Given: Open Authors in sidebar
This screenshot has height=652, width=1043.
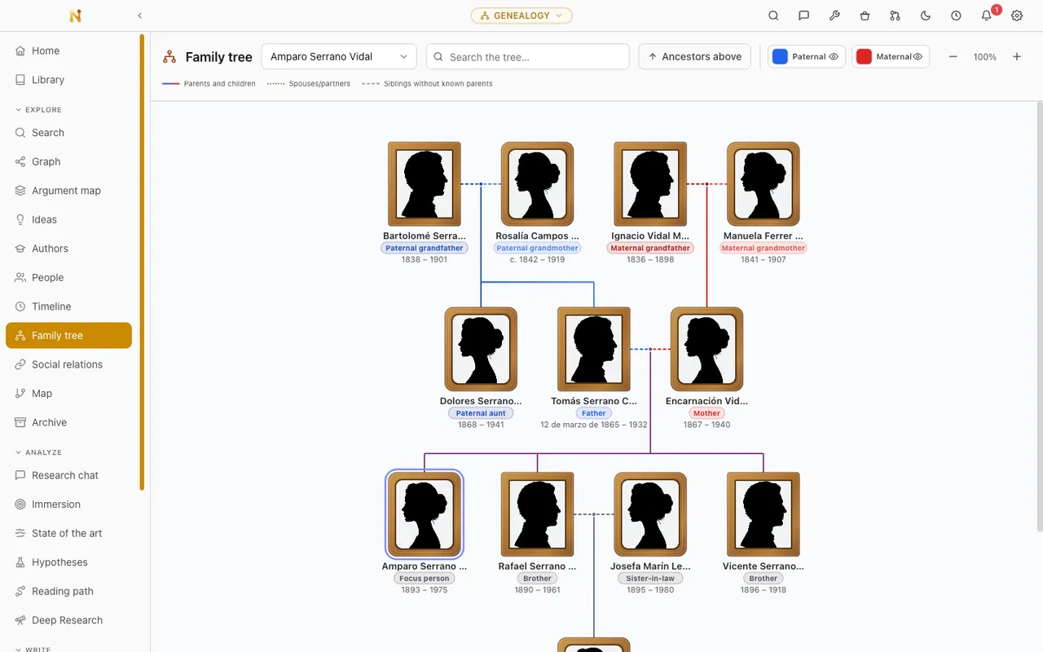Looking at the screenshot, I should click(68, 249).
